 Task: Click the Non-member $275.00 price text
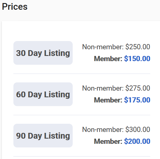[116, 88]
